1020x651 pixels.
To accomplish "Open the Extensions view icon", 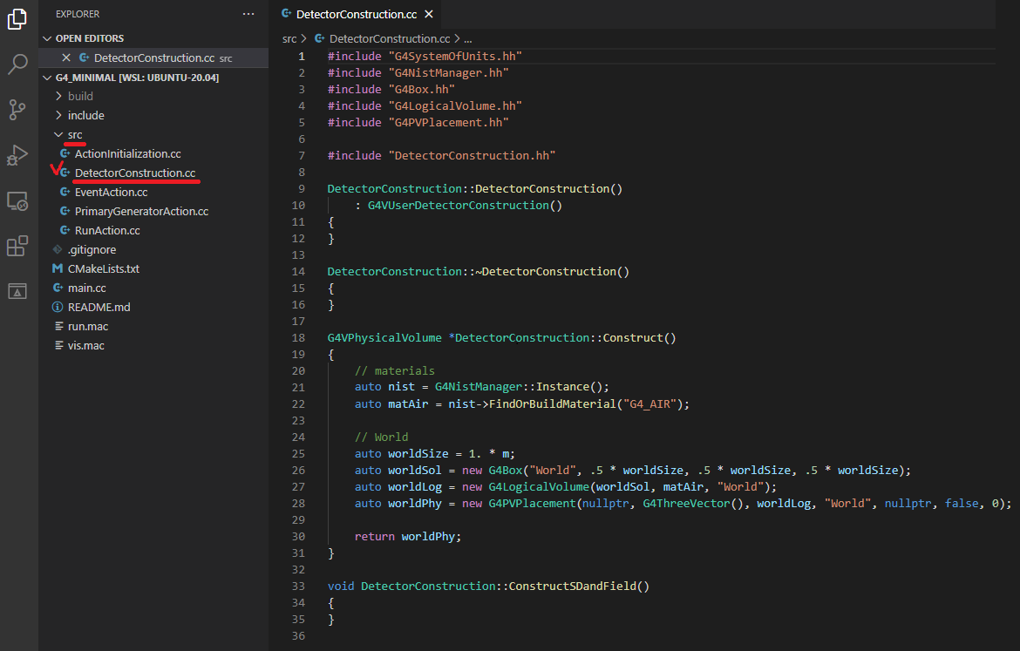I will pyautogui.click(x=17, y=247).
